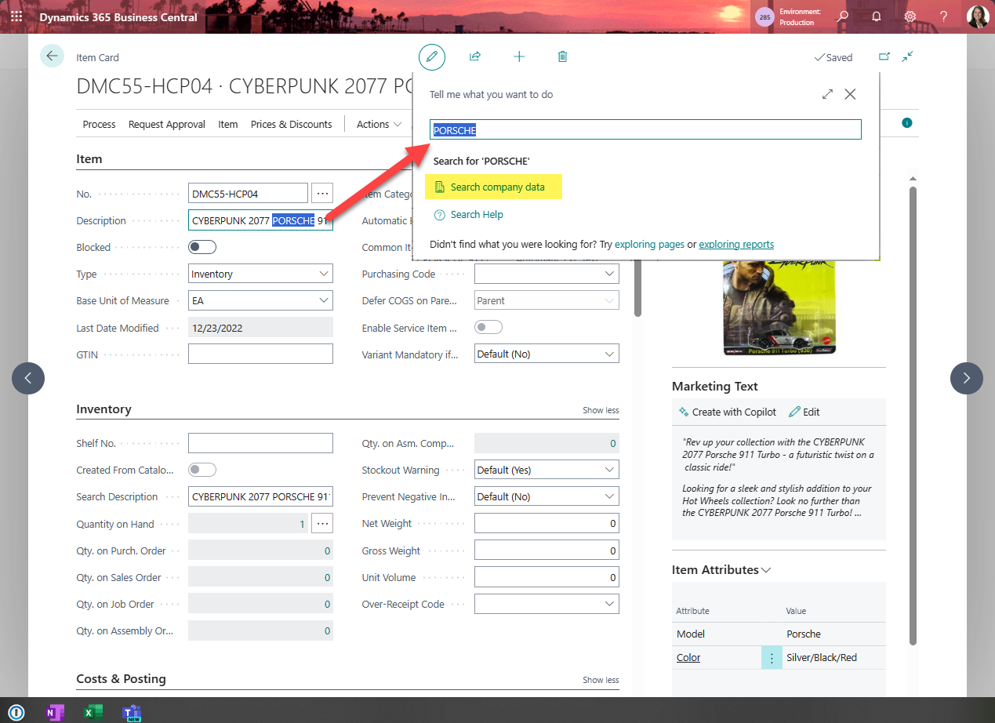Click the factbox pane vertical scrollbar
Image resolution: width=995 pixels, height=723 pixels.
912,416
